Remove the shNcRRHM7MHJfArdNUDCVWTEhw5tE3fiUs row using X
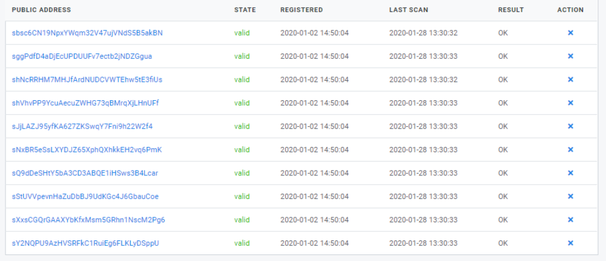The image size is (606, 261). pos(570,80)
